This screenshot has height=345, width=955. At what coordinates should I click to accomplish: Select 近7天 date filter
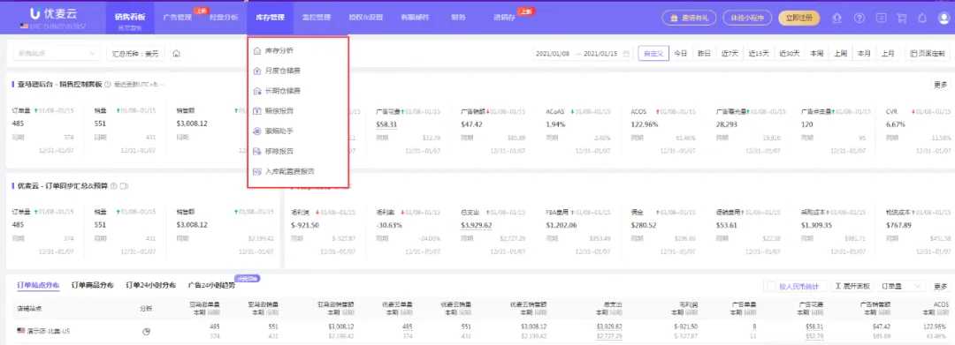click(x=729, y=54)
